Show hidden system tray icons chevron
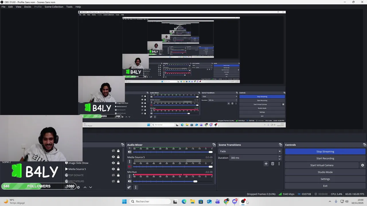This screenshot has height=206, width=367. coord(330,201)
